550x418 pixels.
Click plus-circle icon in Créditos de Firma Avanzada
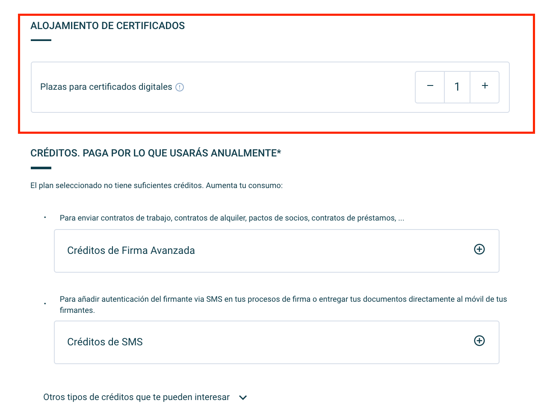point(479,250)
